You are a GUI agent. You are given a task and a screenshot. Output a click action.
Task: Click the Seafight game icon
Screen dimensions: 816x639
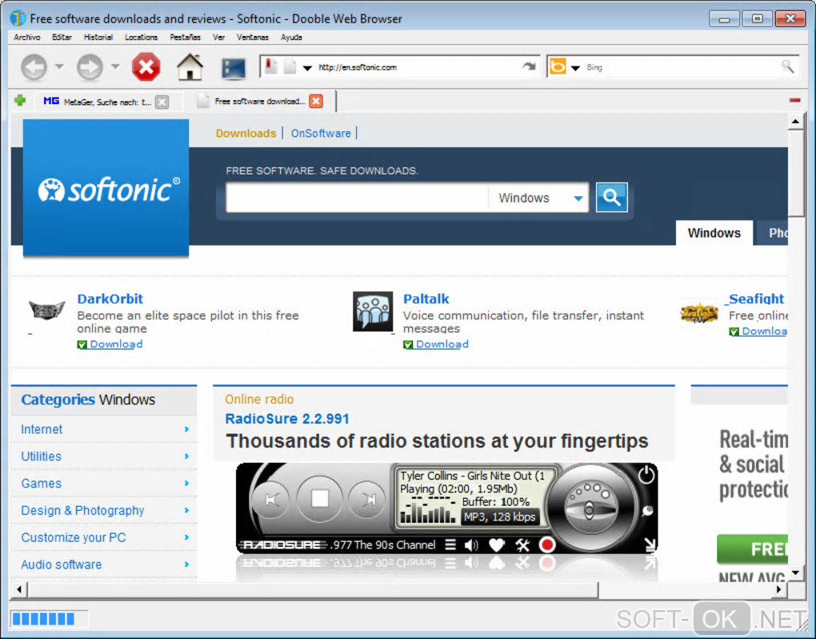point(699,314)
